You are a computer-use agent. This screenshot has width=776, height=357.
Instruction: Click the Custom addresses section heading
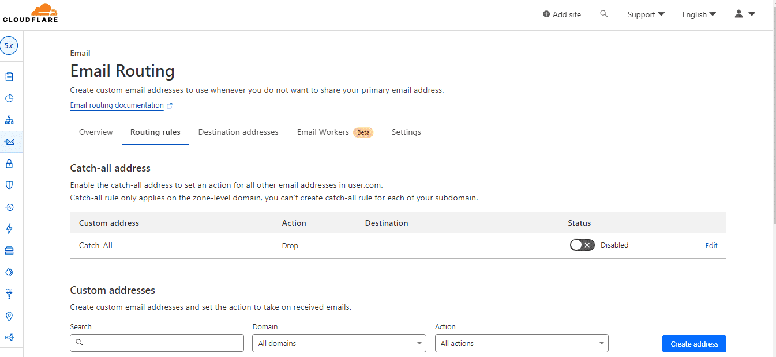pyautogui.click(x=113, y=290)
